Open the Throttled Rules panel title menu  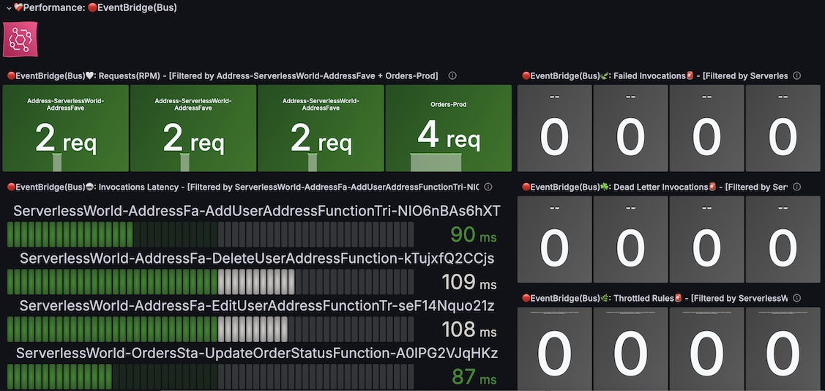click(x=655, y=298)
